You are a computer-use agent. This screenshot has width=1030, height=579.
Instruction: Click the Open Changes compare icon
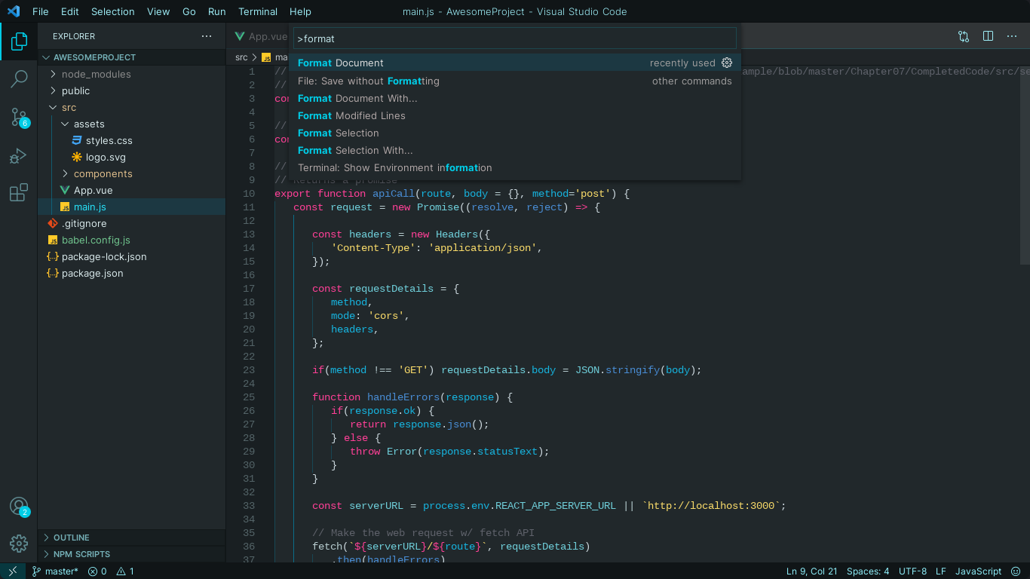964,36
